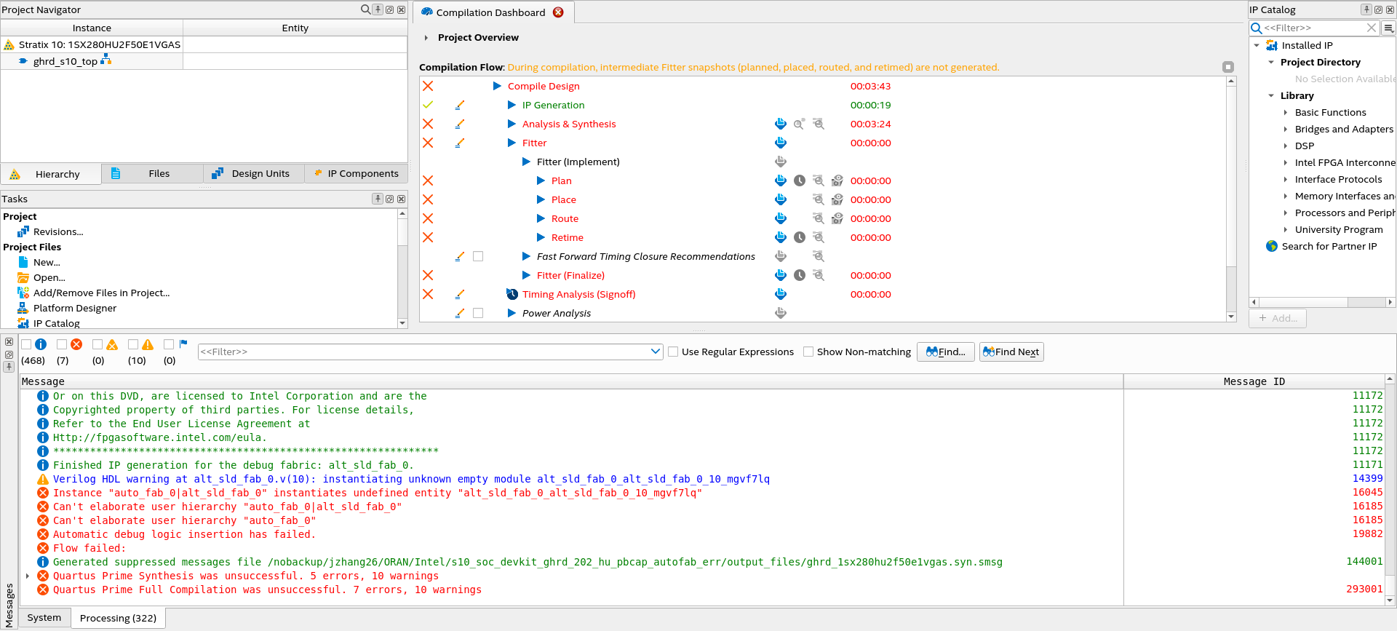Run Analysis & Synthesis play arrow
This screenshot has height=631, width=1397.
pyautogui.click(x=512, y=124)
